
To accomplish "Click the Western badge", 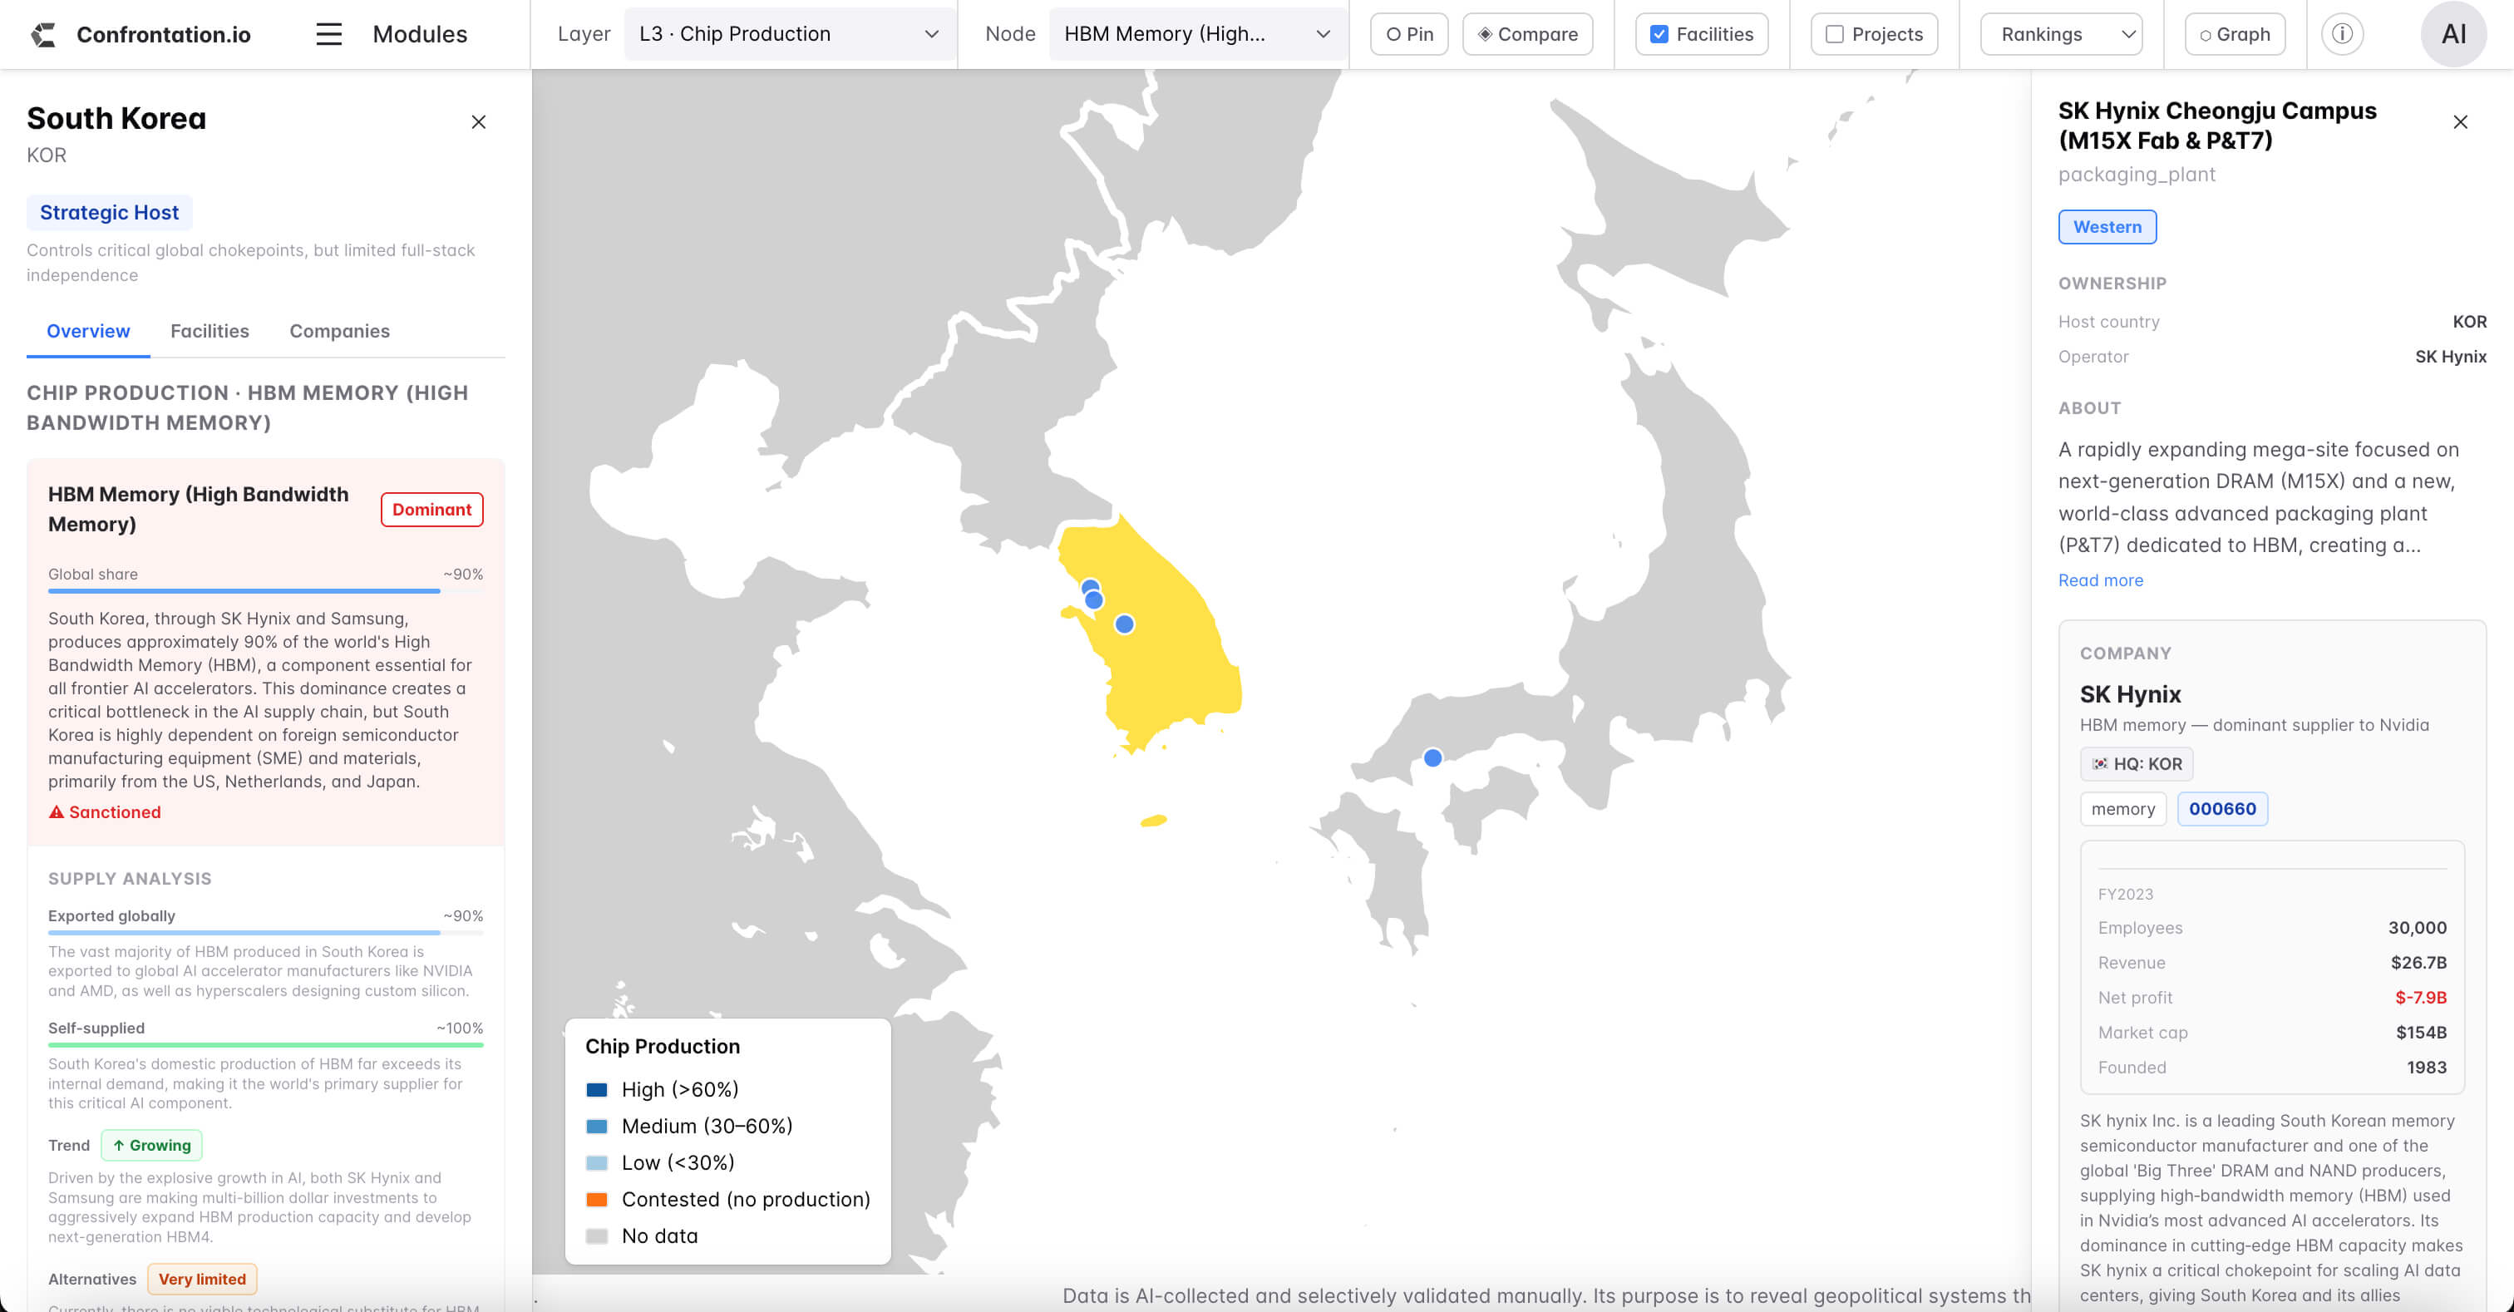I will (2107, 226).
